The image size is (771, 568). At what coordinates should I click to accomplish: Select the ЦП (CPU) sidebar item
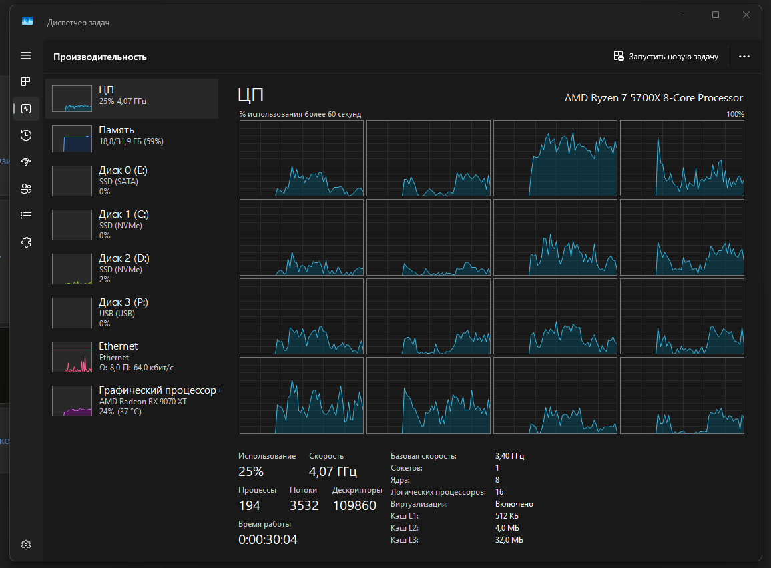pyautogui.click(x=132, y=98)
